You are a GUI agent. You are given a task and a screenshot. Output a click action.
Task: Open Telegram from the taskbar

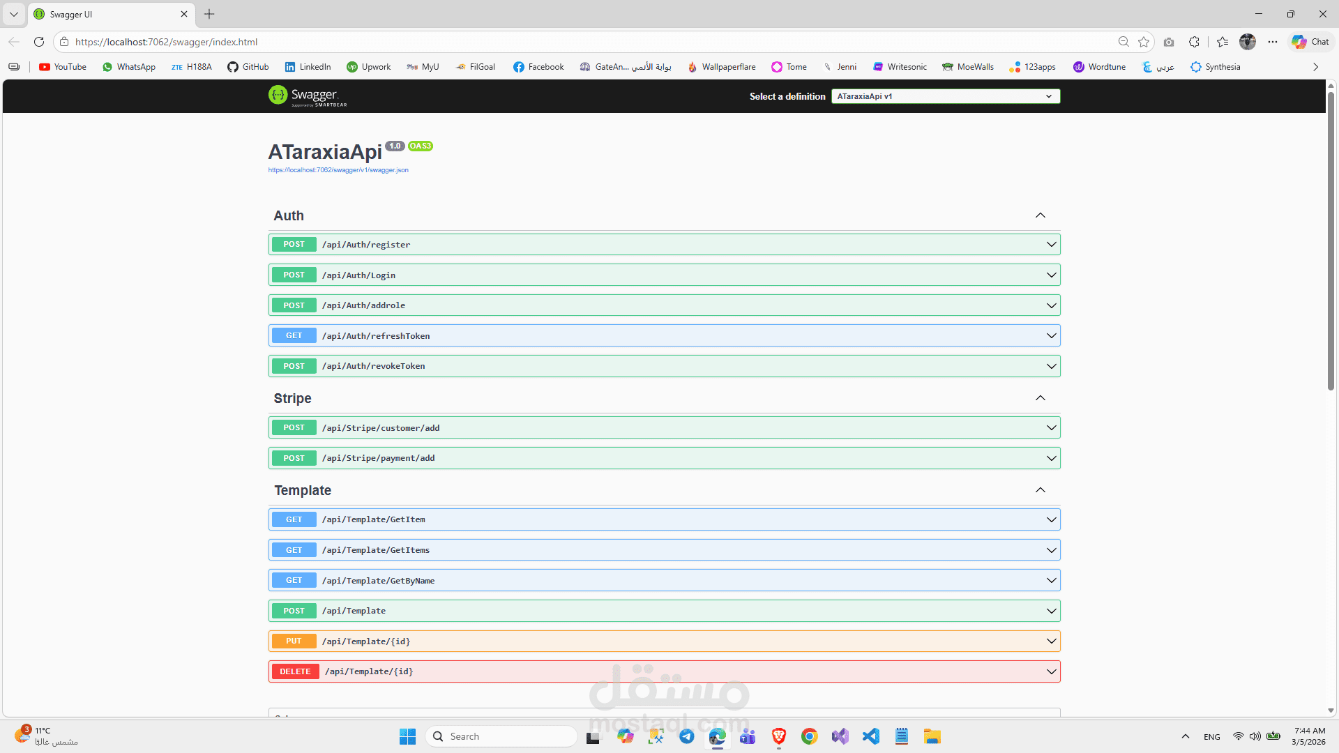coord(687,736)
